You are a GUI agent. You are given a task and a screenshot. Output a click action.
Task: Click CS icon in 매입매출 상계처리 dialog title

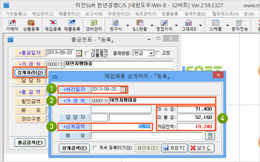click(55, 76)
